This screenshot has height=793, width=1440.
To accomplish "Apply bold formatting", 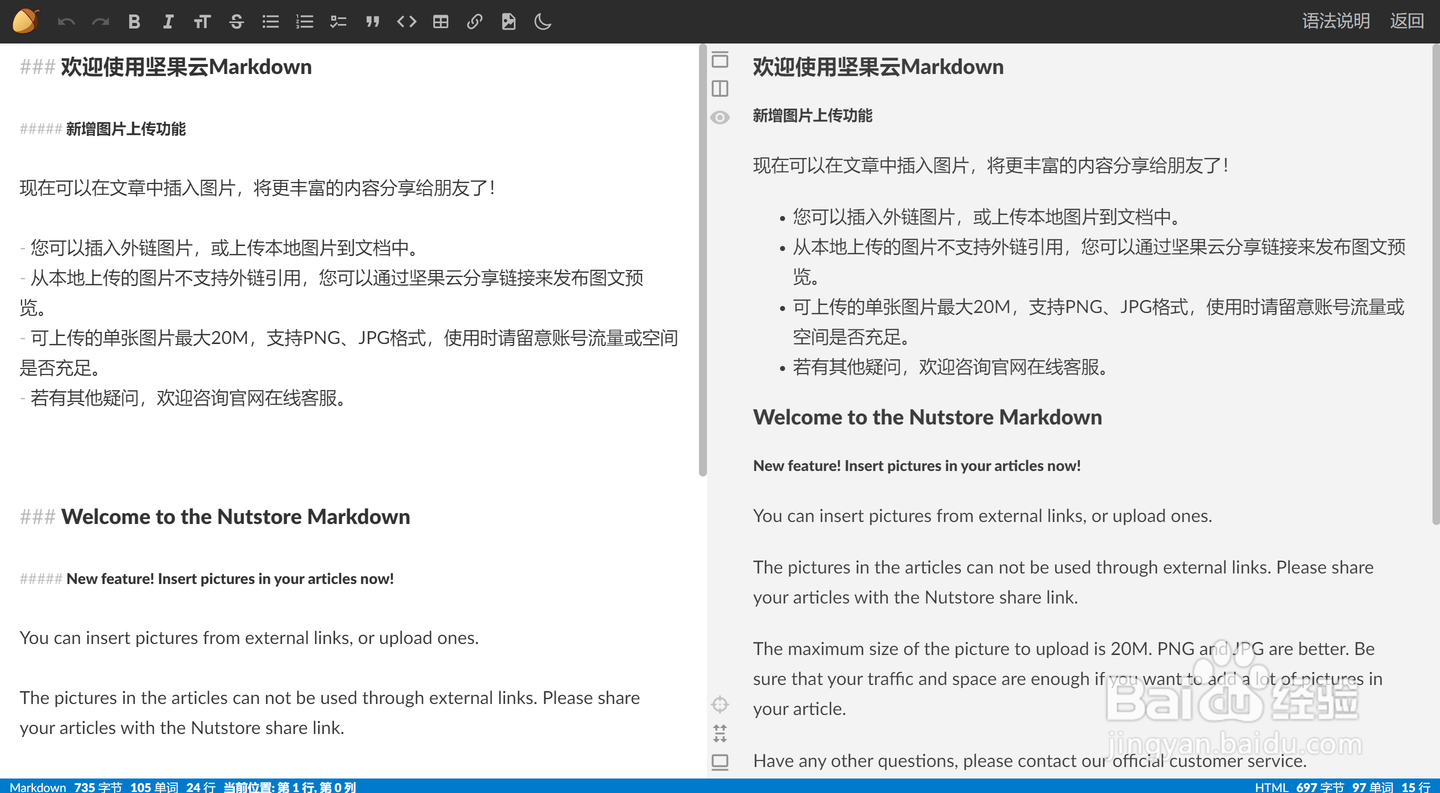I will [134, 22].
